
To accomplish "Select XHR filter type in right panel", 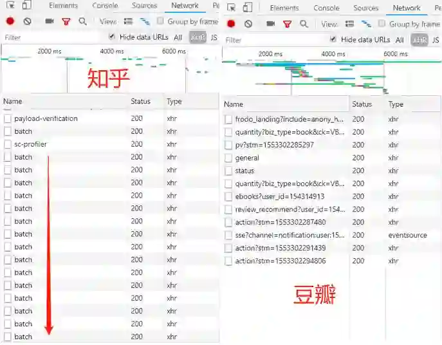I will 419,40.
